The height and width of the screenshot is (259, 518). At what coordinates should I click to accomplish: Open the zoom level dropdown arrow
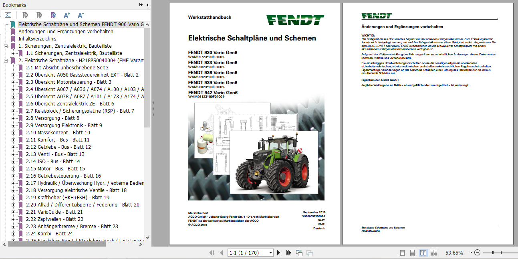point(470,253)
